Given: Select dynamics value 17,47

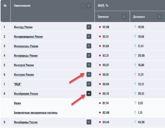Looking at the screenshot, I should coord(141,46).
